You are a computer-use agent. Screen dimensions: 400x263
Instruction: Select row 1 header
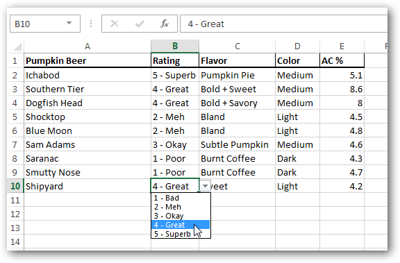[x=15, y=60]
